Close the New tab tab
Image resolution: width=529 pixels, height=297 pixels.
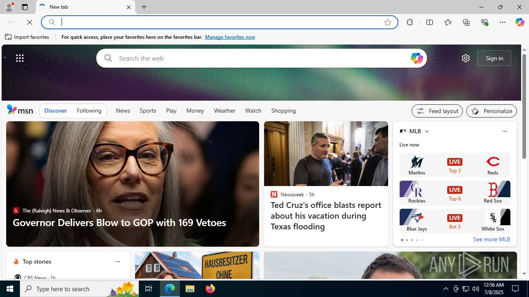pos(129,7)
